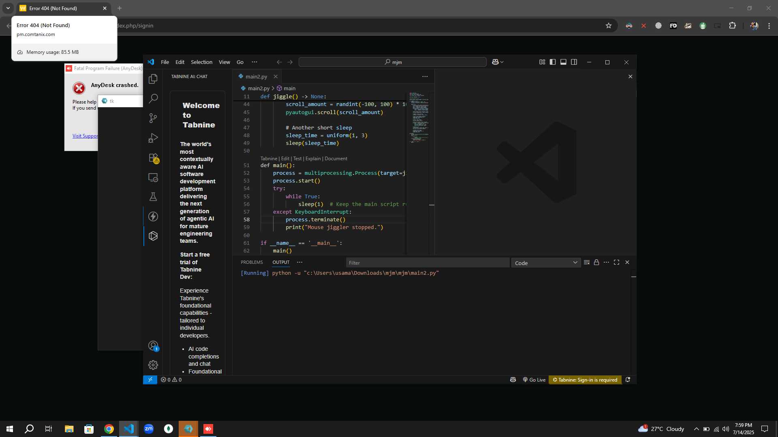This screenshot has width=778, height=437.
Task: Toggle the secondary side bar visibility
Action: pyautogui.click(x=574, y=62)
